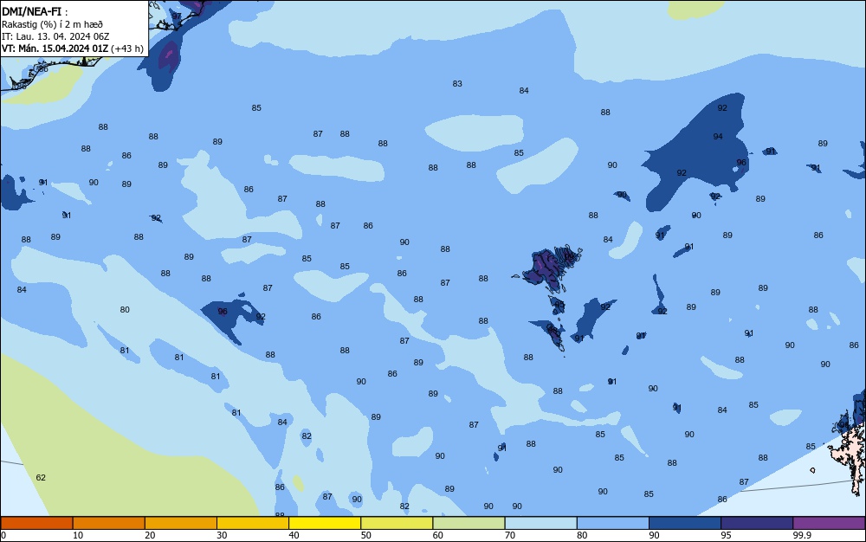The height and width of the screenshot is (542, 866).
Task: Click the 30–40 golden legend swatch
Action: pos(253,523)
